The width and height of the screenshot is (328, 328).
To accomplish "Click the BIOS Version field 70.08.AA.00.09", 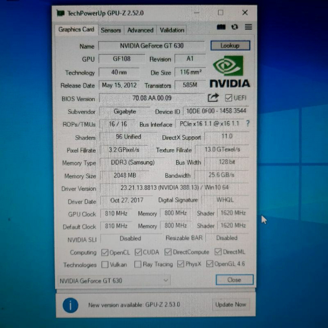I will [x=152, y=98].
